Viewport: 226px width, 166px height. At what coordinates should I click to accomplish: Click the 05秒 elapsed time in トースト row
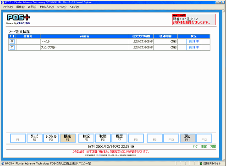pos(174,42)
